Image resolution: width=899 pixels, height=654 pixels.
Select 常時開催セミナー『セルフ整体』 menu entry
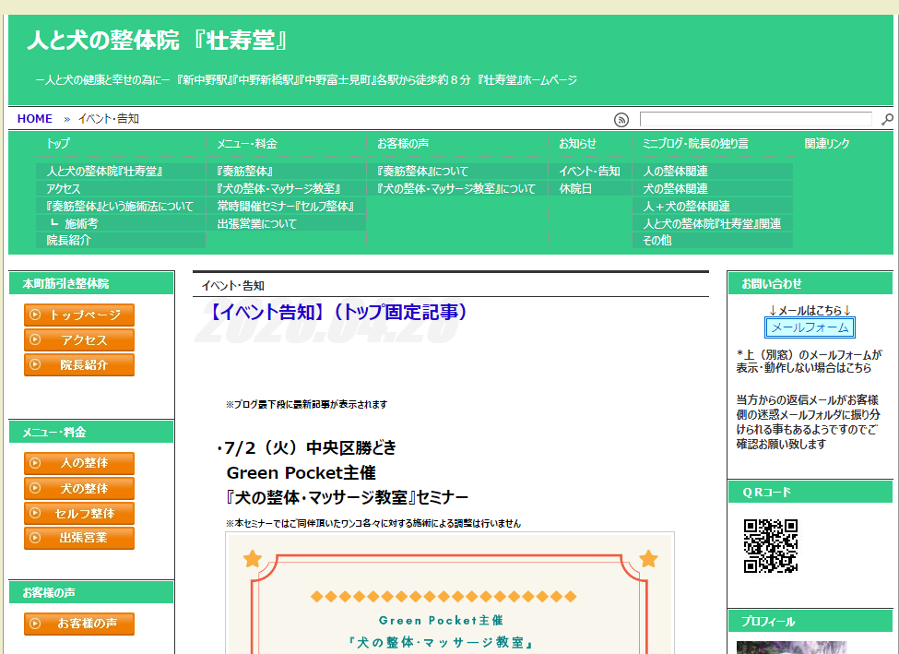(286, 206)
